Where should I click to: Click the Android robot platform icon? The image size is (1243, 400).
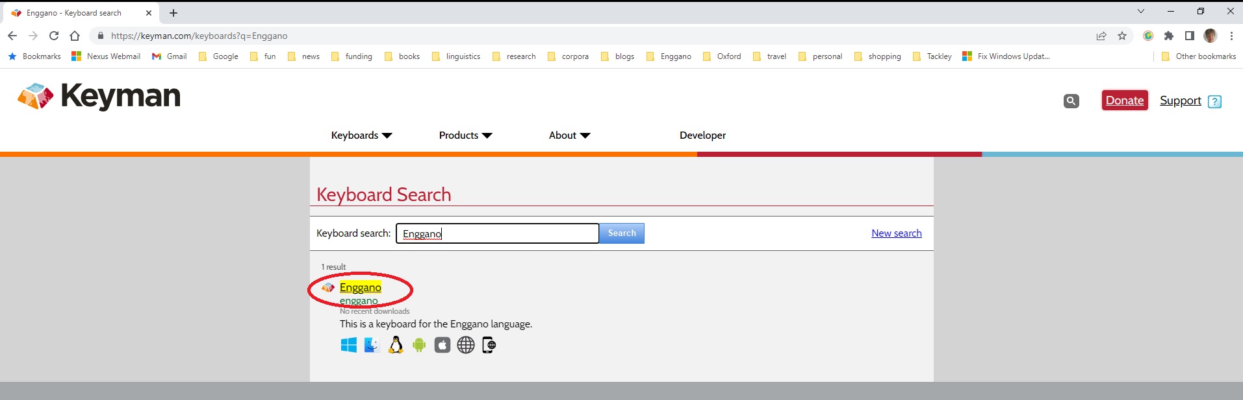coord(419,345)
